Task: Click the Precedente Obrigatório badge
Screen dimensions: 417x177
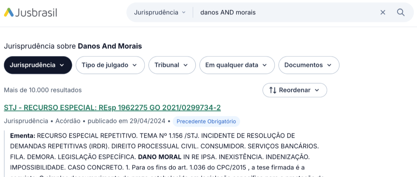Action: click(206, 121)
